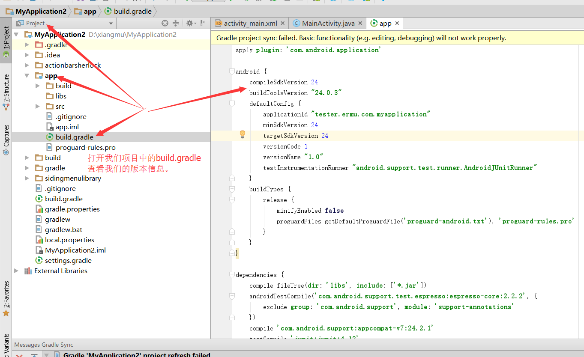Select MyApplication2.iml file
The width and height of the screenshot is (584, 357).
click(x=75, y=250)
